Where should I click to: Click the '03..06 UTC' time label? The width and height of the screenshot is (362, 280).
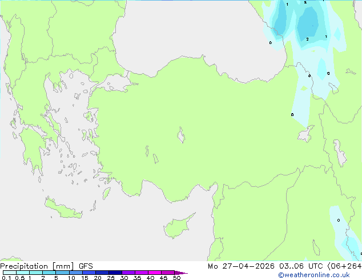coord(301,266)
